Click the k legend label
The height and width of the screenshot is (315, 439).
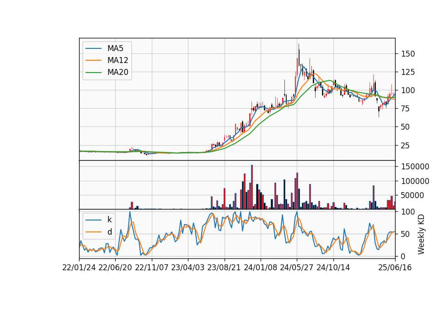click(109, 220)
